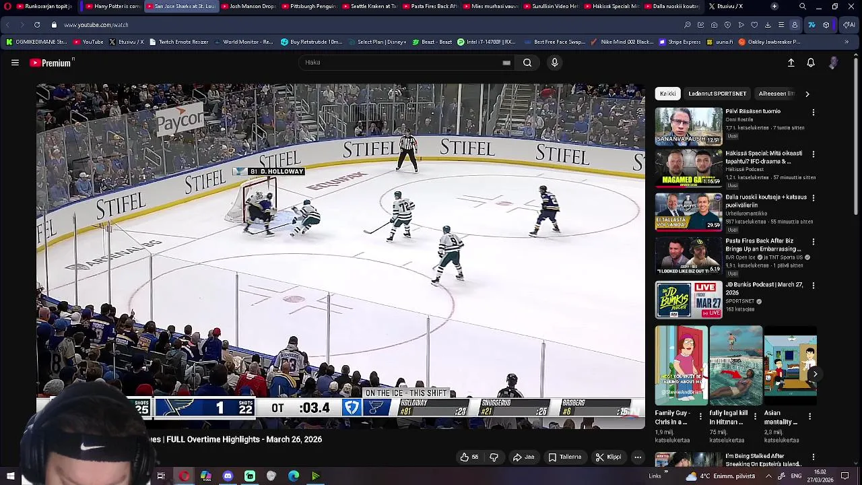
Task: Open Microsoft Edge from the taskbar
Action: [x=294, y=476]
